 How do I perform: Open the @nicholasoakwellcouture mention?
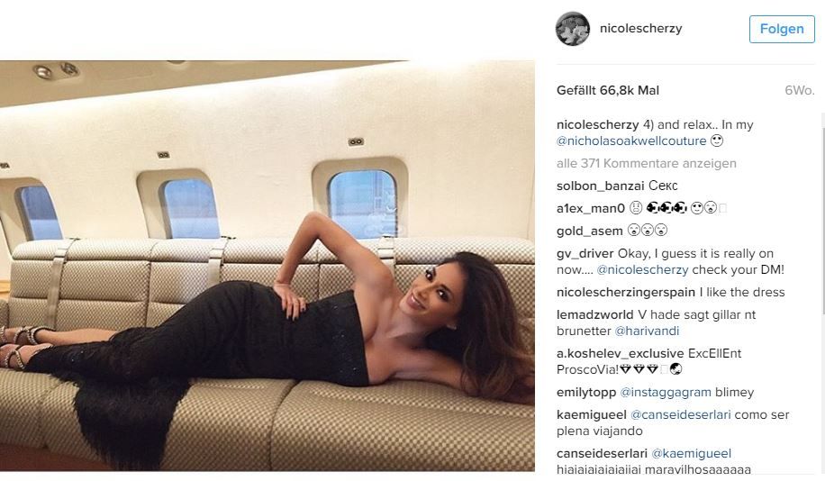click(x=631, y=141)
